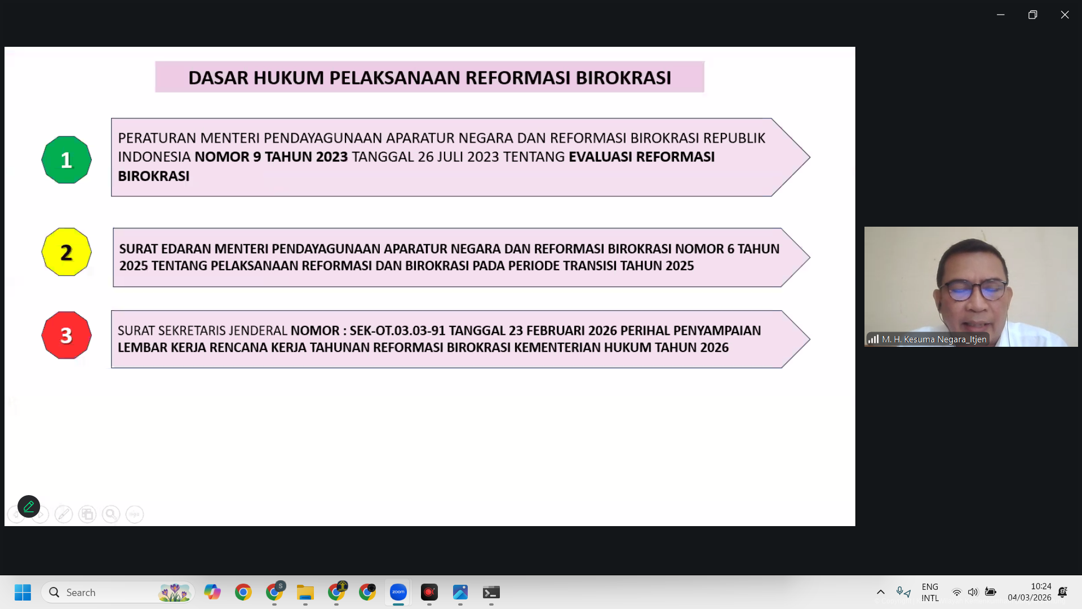Click the previous slide arrow
The image size is (1082, 609).
16,514
